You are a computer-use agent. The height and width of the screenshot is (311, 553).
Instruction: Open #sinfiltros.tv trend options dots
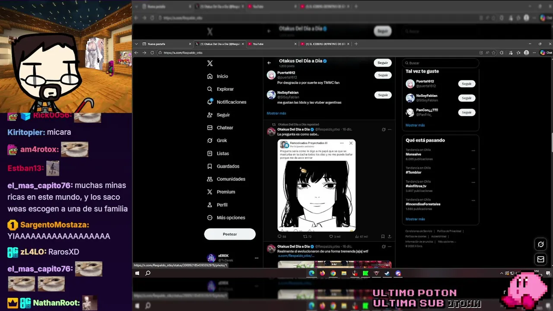[x=473, y=183]
